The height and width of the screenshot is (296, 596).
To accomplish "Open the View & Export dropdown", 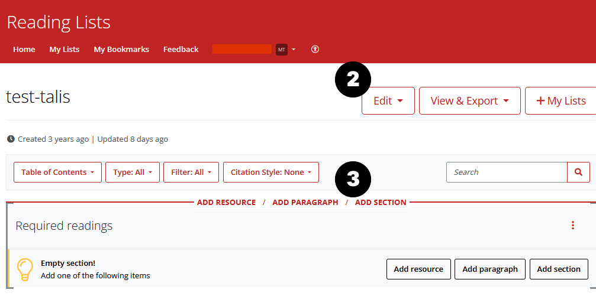I will (469, 101).
